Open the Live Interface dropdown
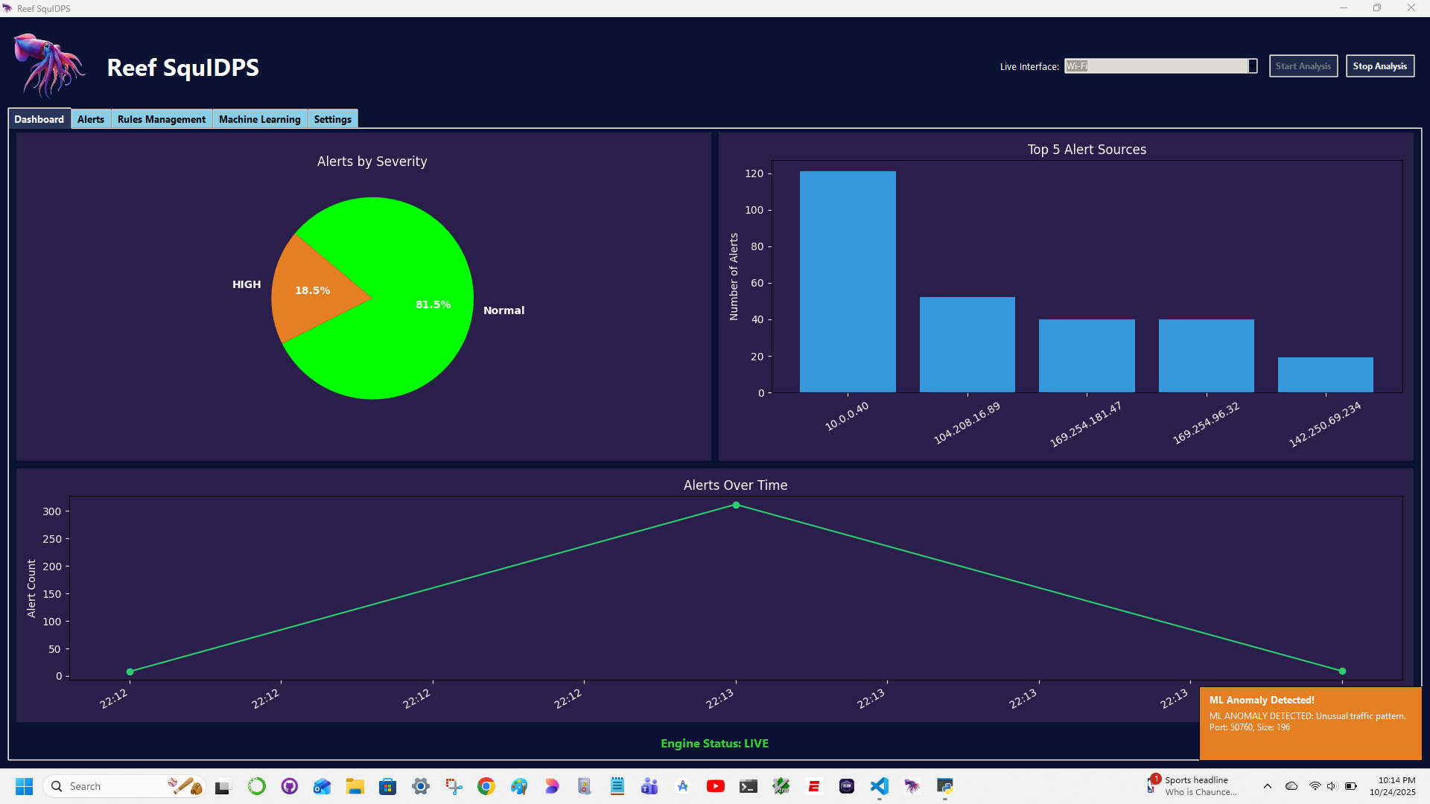The width and height of the screenshot is (1430, 804). tap(1251, 66)
